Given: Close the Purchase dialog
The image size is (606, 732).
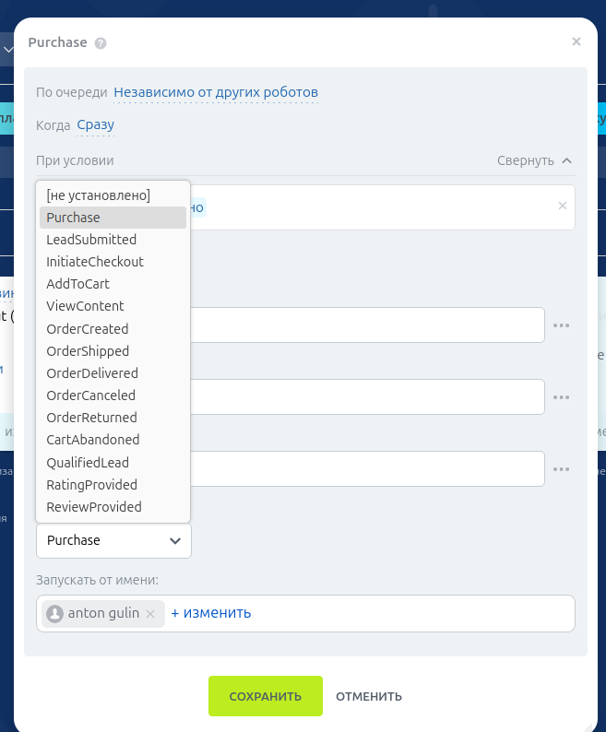Looking at the screenshot, I should 576,41.
